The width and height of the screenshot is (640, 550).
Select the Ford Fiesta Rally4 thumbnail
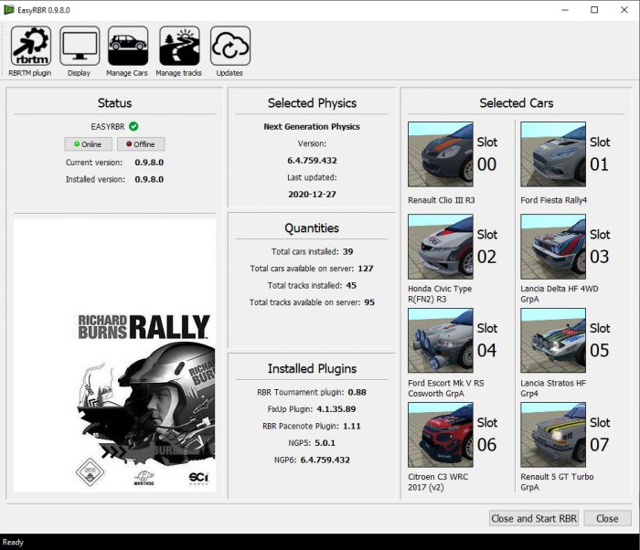(x=553, y=154)
